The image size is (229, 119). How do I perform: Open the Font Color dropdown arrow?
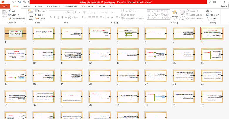(x=85, y=17)
